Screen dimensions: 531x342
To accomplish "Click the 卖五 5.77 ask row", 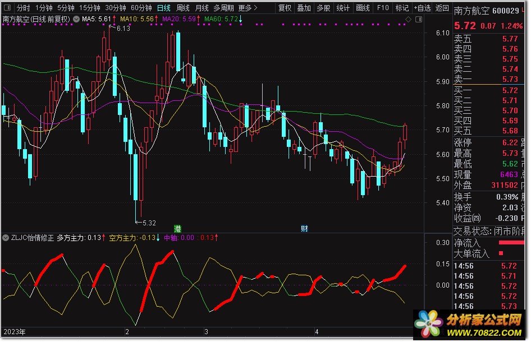I will pos(486,39).
